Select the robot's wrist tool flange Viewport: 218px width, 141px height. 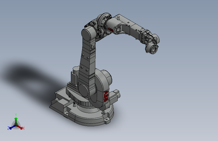point(154,50)
